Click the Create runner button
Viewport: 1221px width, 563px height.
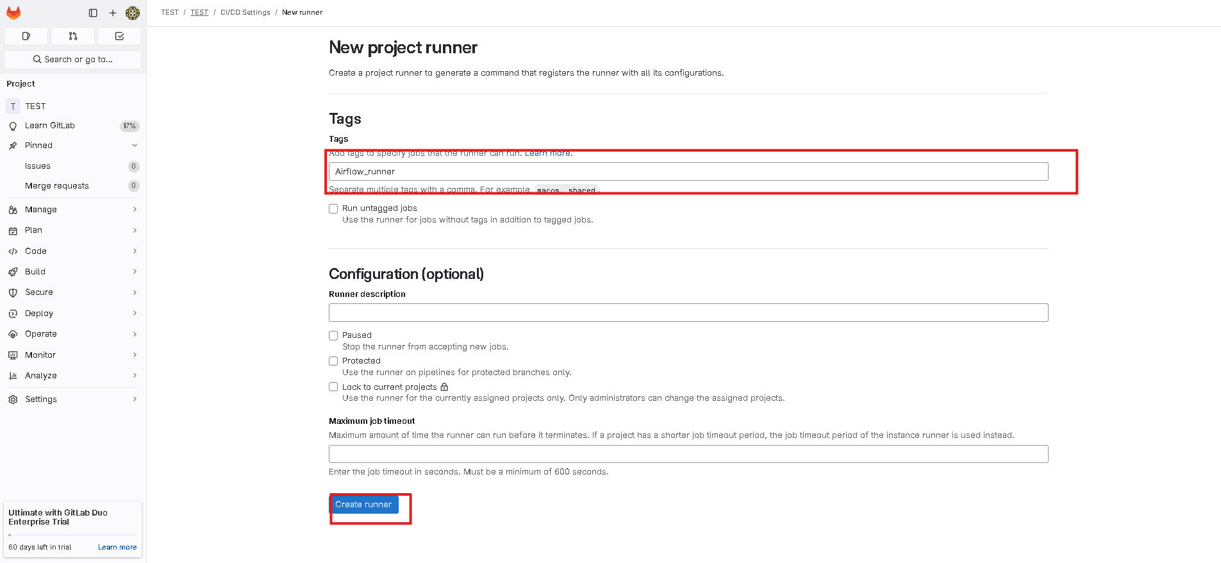click(363, 505)
